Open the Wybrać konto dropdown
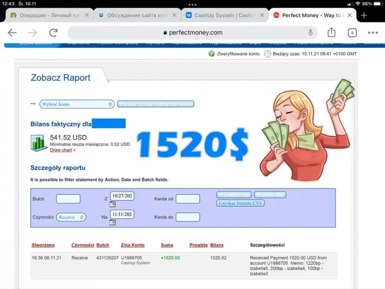385x289 pixels. (77, 104)
